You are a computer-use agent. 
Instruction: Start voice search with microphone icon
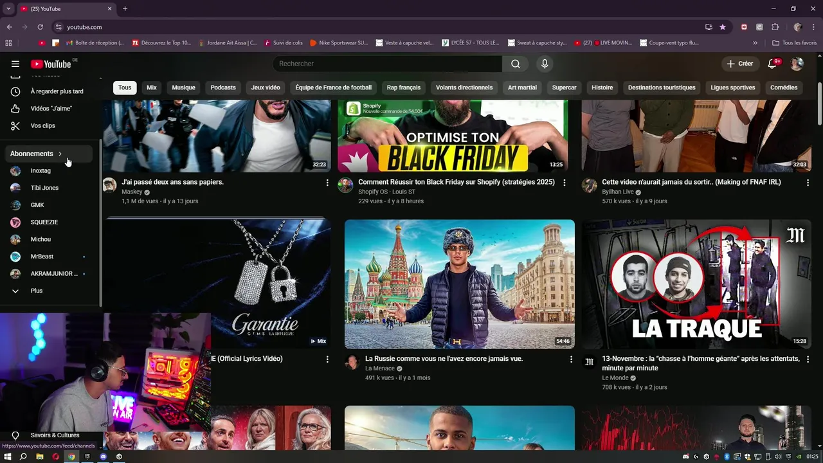point(545,64)
